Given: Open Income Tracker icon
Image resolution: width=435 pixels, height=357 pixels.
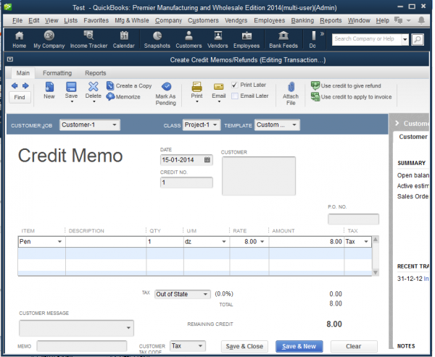Looking at the screenshot, I should (x=88, y=40).
